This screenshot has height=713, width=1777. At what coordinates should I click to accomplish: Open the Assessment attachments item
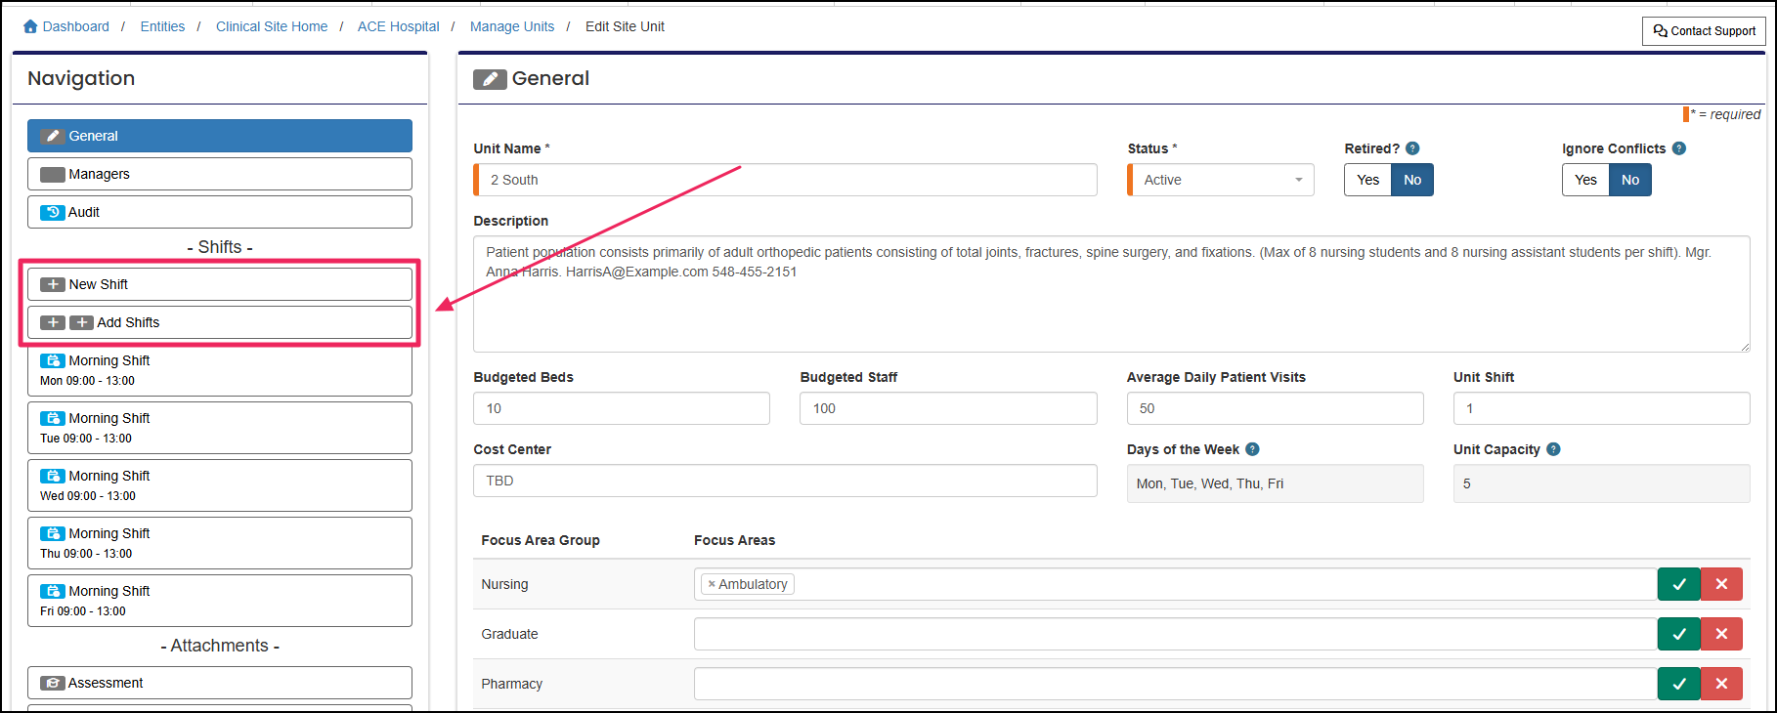tap(220, 683)
